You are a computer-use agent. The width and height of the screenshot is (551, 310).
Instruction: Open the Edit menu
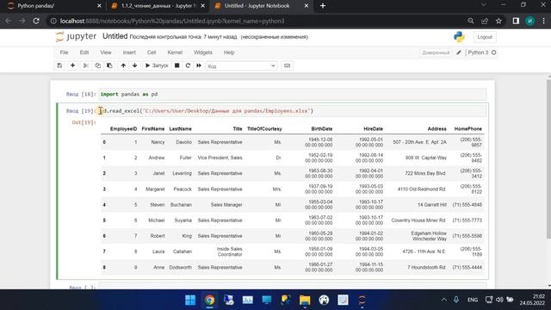pos(84,53)
